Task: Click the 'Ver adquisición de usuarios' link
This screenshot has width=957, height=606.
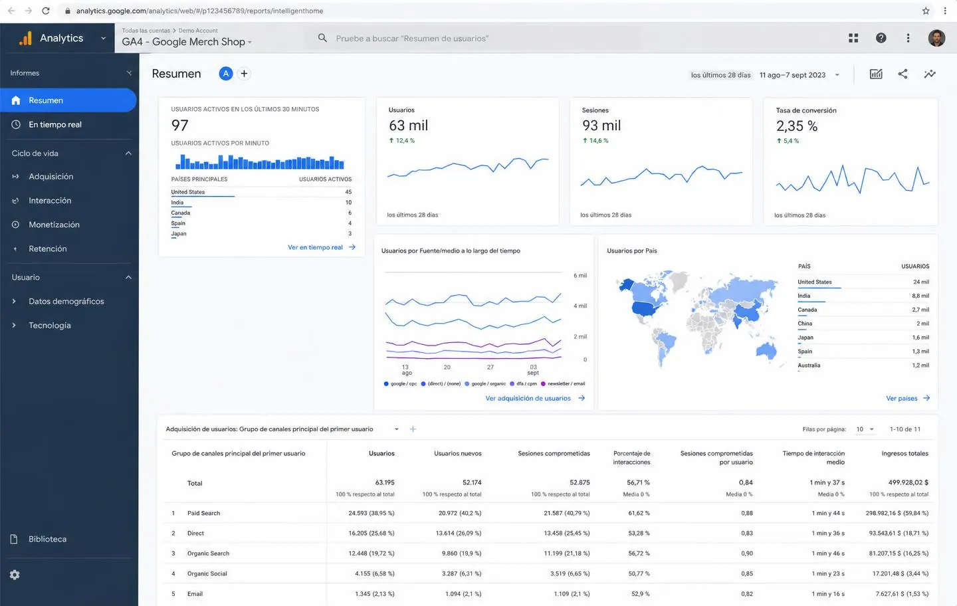Action: [535, 398]
